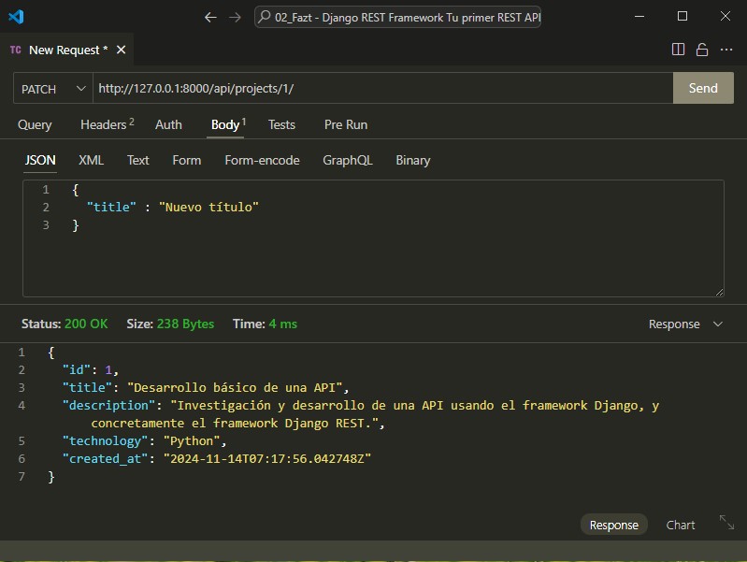The image size is (747, 562).
Task: Click the 2024-11-14T07:17:56.042748Z timestamp value
Action: pyautogui.click(x=266, y=458)
